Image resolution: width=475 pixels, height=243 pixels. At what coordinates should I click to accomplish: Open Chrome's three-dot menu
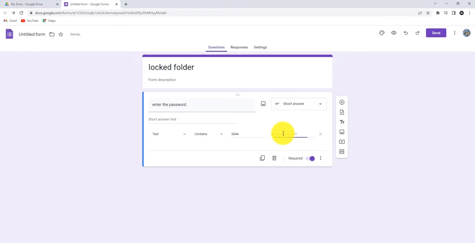click(470, 13)
